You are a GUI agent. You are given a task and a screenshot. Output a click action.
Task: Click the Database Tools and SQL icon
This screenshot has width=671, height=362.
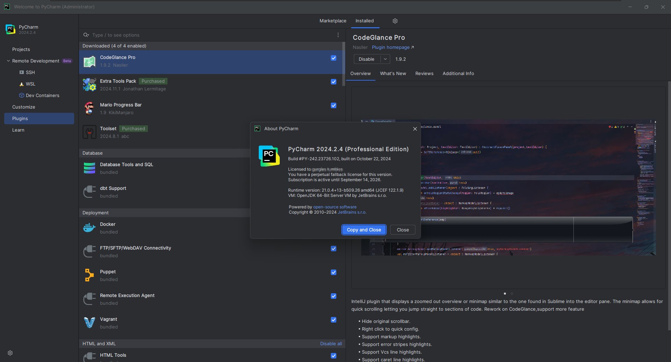click(90, 168)
